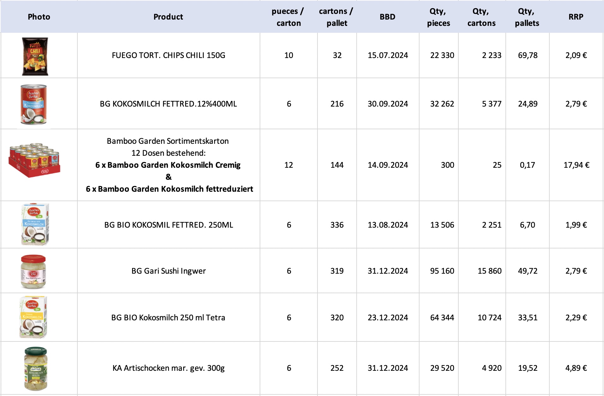The width and height of the screenshot is (604, 396).
Task: Click pallets value 0,17
Action: (x=527, y=165)
